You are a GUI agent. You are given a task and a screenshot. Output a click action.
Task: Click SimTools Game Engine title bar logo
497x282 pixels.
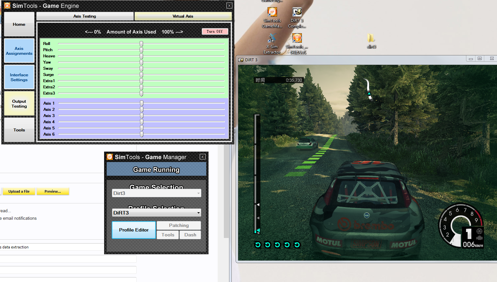pyautogui.click(x=7, y=6)
